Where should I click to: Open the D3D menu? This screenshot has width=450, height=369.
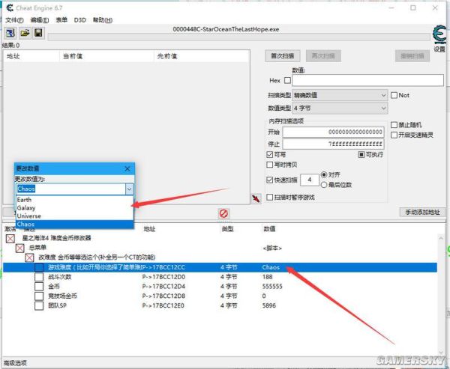coord(79,20)
